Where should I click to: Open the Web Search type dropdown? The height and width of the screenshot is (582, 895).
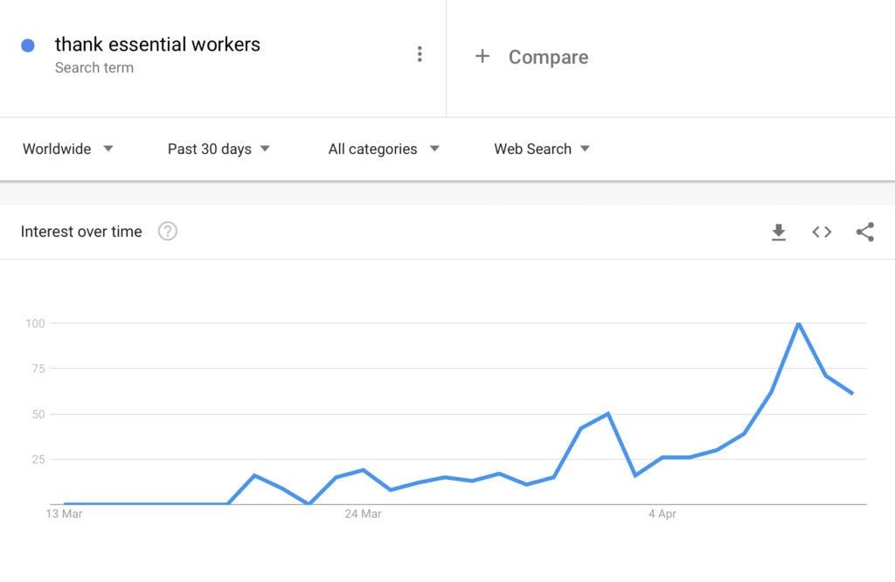coord(542,149)
